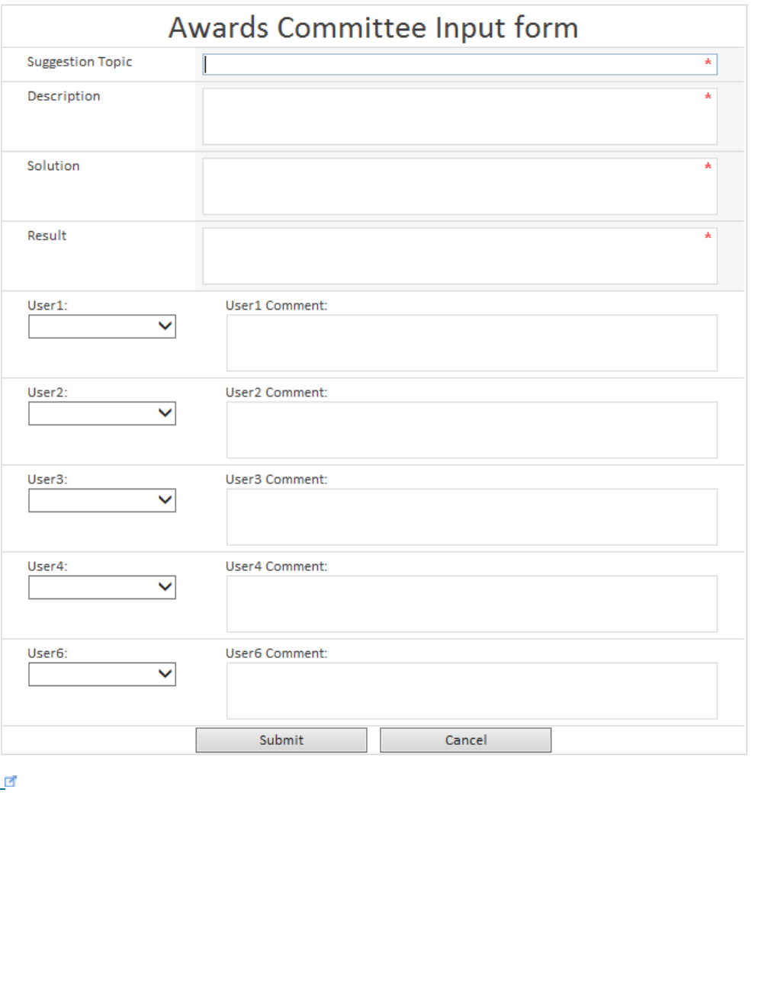Expand the User2 dropdown list
The height and width of the screenshot is (982, 774).
(102, 413)
